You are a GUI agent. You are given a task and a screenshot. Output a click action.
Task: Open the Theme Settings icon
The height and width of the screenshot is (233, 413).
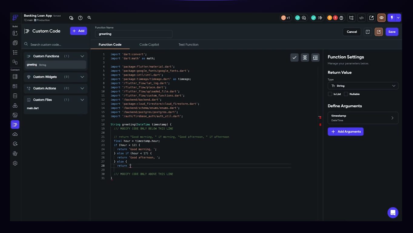tap(15, 154)
